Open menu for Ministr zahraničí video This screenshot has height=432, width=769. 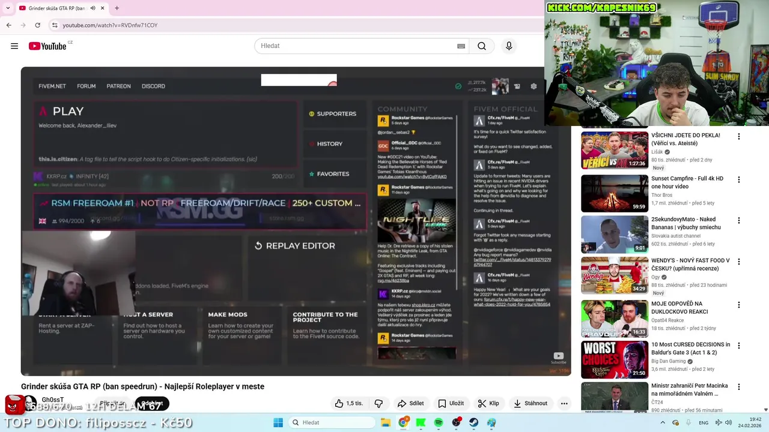pyautogui.click(x=739, y=387)
